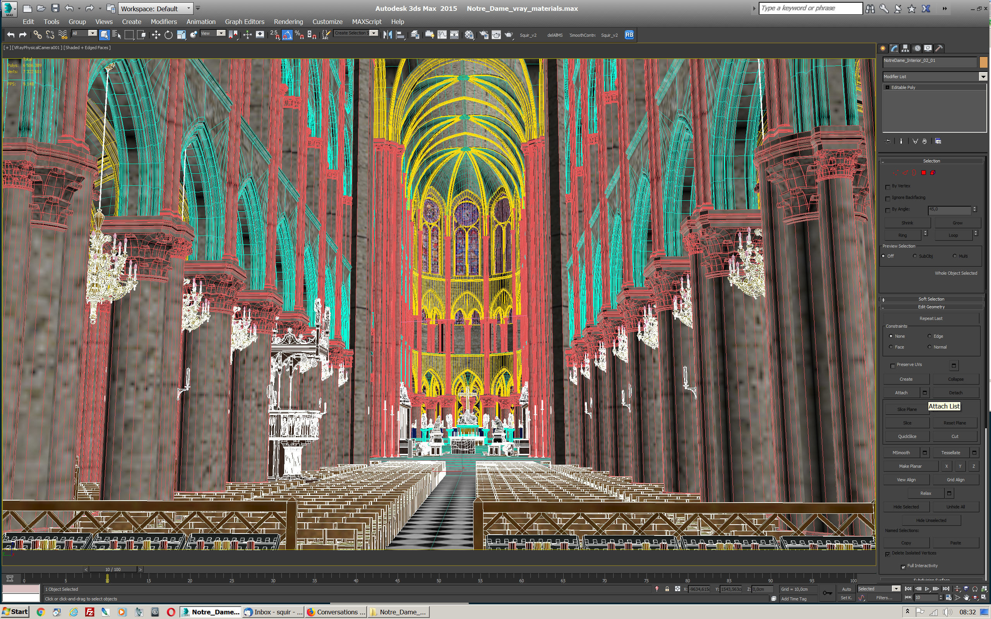
Task: Activate the Select and Rotate tool
Action: coord(168,35)
